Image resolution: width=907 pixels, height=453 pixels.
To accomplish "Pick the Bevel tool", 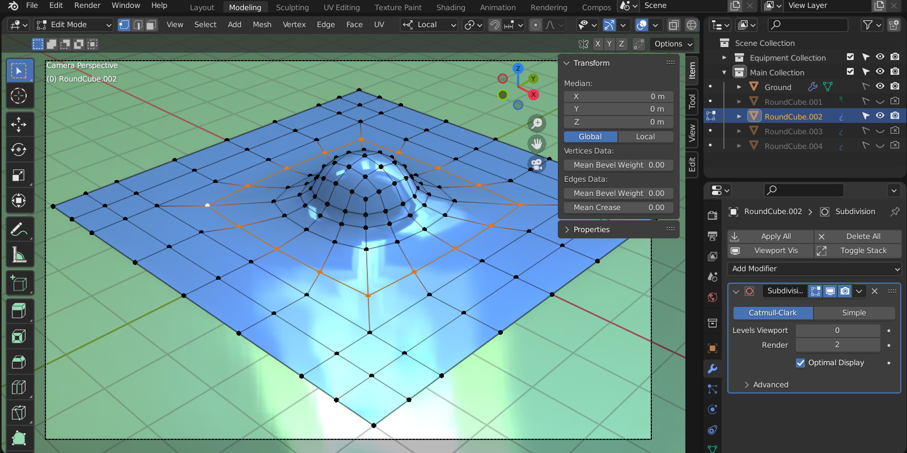I will (x=19, y=362).
